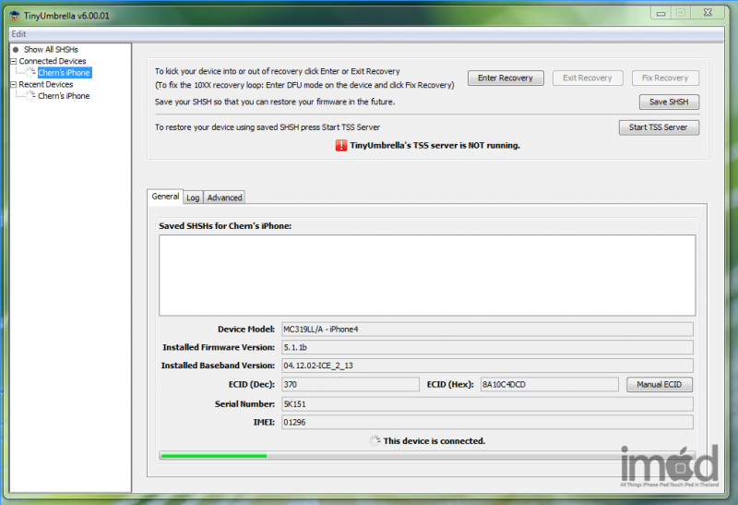Click the red TSS server warning icon
This screenshot has height=505, width=738.
[340, 145]
